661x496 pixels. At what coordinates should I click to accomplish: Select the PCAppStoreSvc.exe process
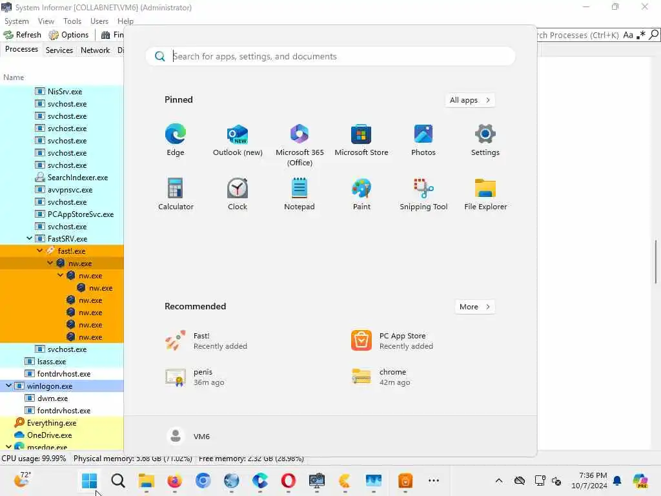point(62,214)
